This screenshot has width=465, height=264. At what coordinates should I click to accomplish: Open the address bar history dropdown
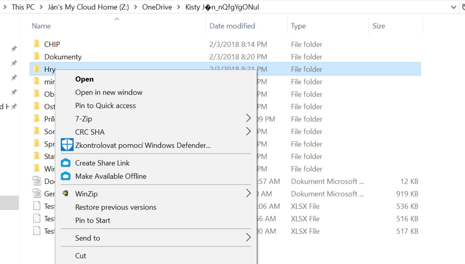(x=454, y=7)
